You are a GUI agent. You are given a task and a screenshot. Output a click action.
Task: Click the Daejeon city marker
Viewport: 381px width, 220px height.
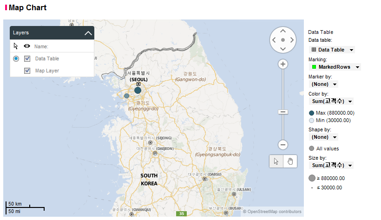(155, 153)
